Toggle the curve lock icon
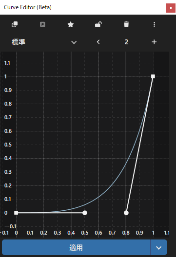The width and height of the screenshot is (176, 257). point(98,25)
